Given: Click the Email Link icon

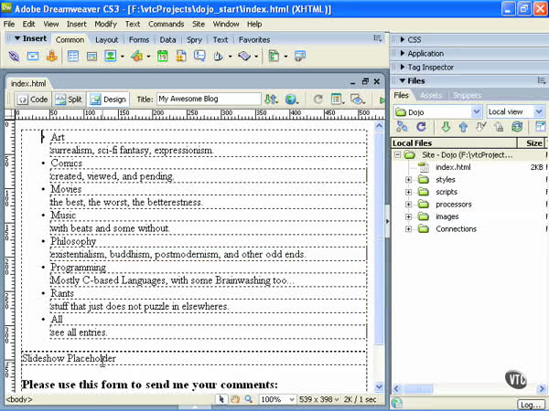Looking at the screenshot, I should (33, 57).
